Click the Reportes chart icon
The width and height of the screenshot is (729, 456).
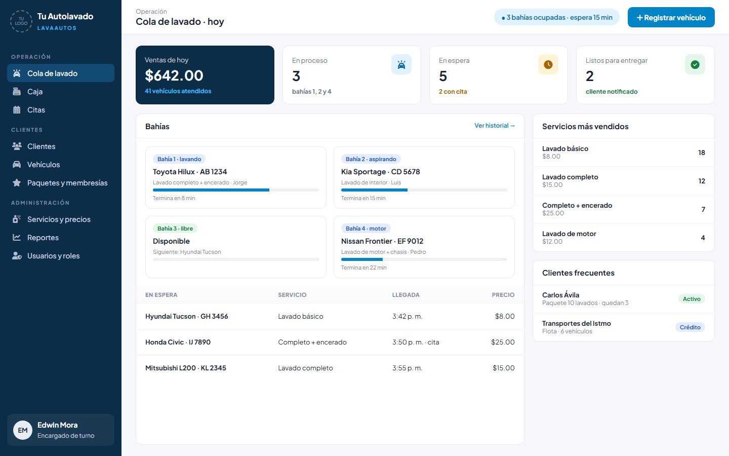[17, 237]
